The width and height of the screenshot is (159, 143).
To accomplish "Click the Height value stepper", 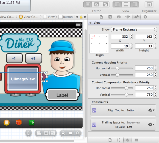I will (x=155, y=46).
